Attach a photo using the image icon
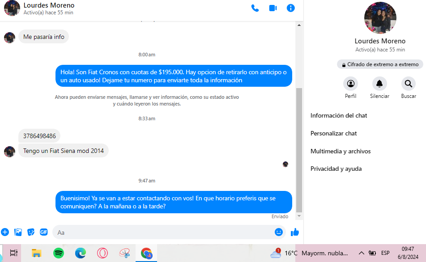 click(x=18, y=232)
